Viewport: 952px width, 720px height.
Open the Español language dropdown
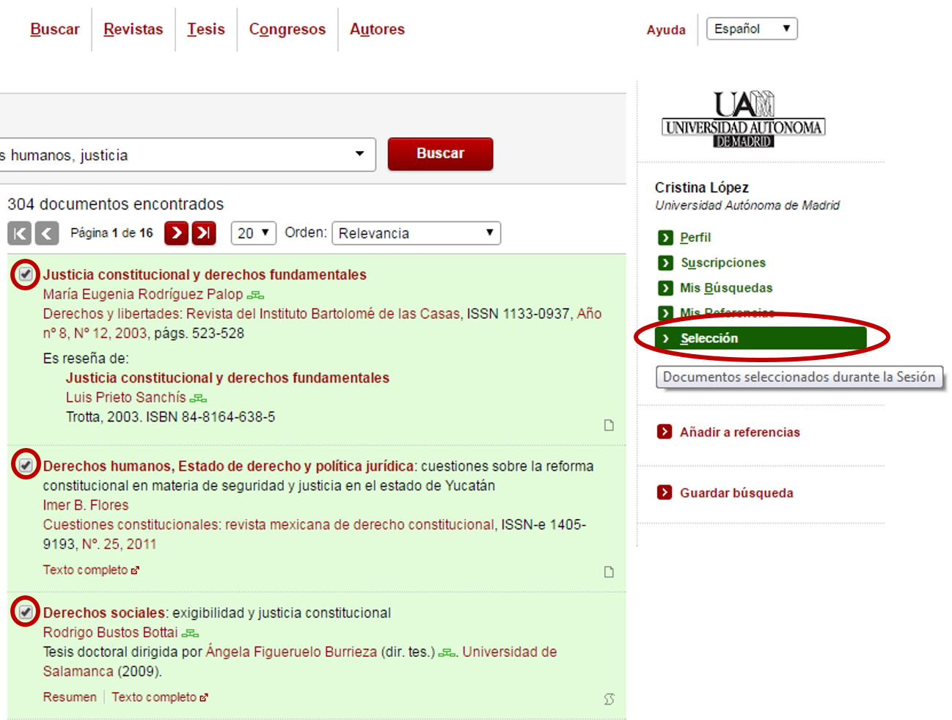pos(752,29)
